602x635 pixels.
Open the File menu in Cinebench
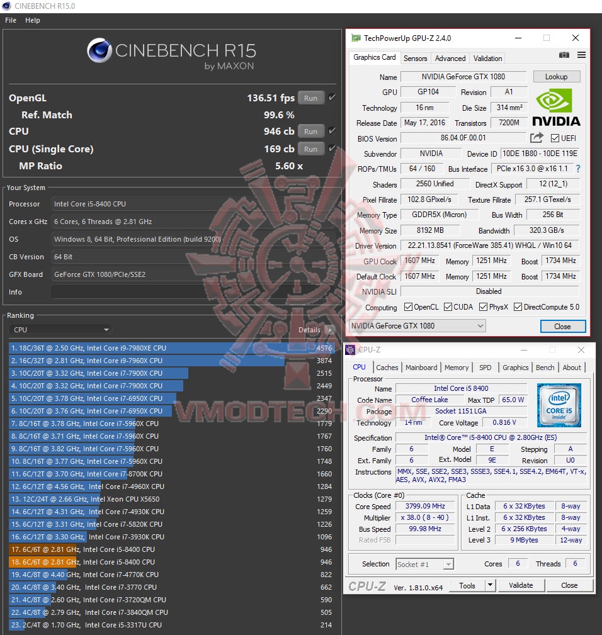[x=11, y=20]
